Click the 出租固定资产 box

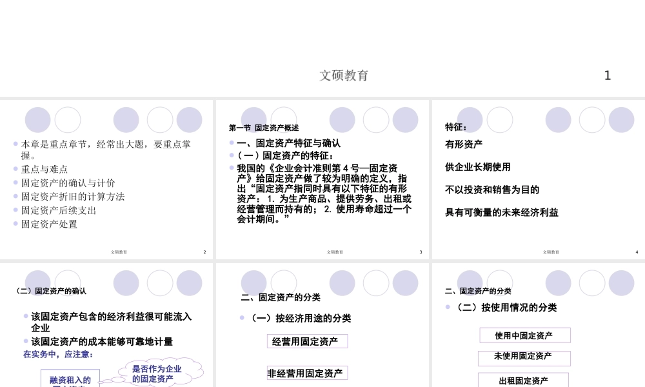pos(522,380)
